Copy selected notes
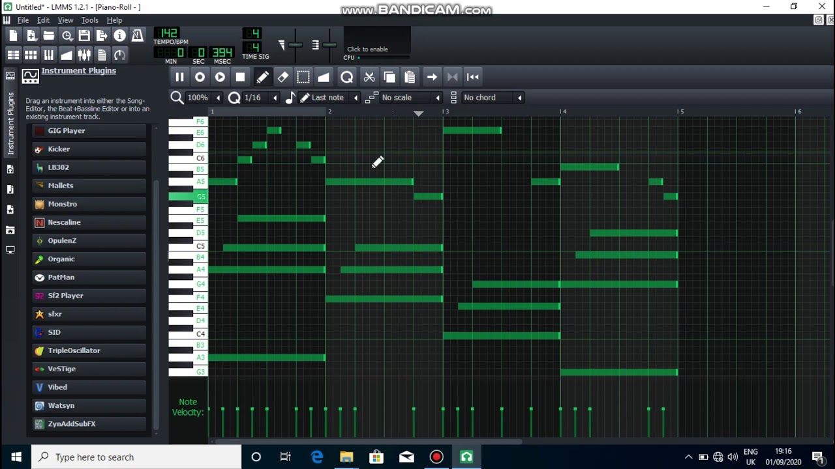The width and height of the screenshot is (835, 469). coord(389,77)
